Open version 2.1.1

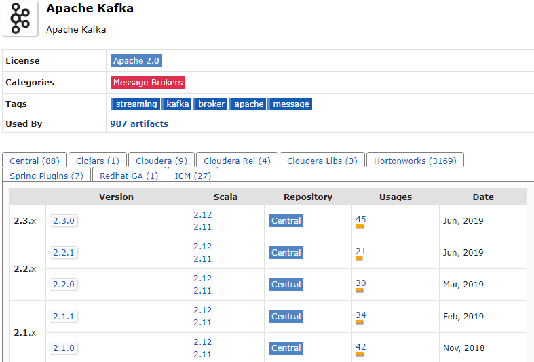pyautogui.click(x=64, y=317)
